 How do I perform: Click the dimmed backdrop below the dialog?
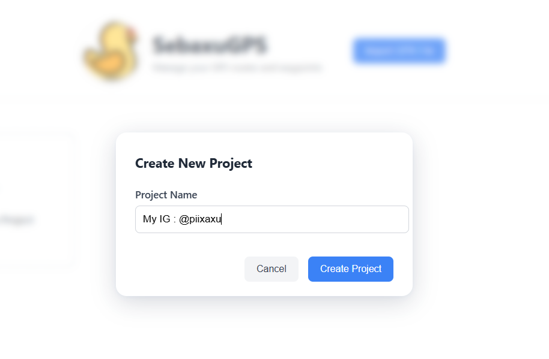[264, 328]
